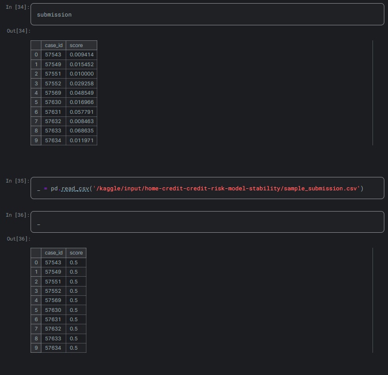The width and height of the screenshot is (388, 375).
Task: Click 'score' header in Out[34] table
Action: (76, 46)
